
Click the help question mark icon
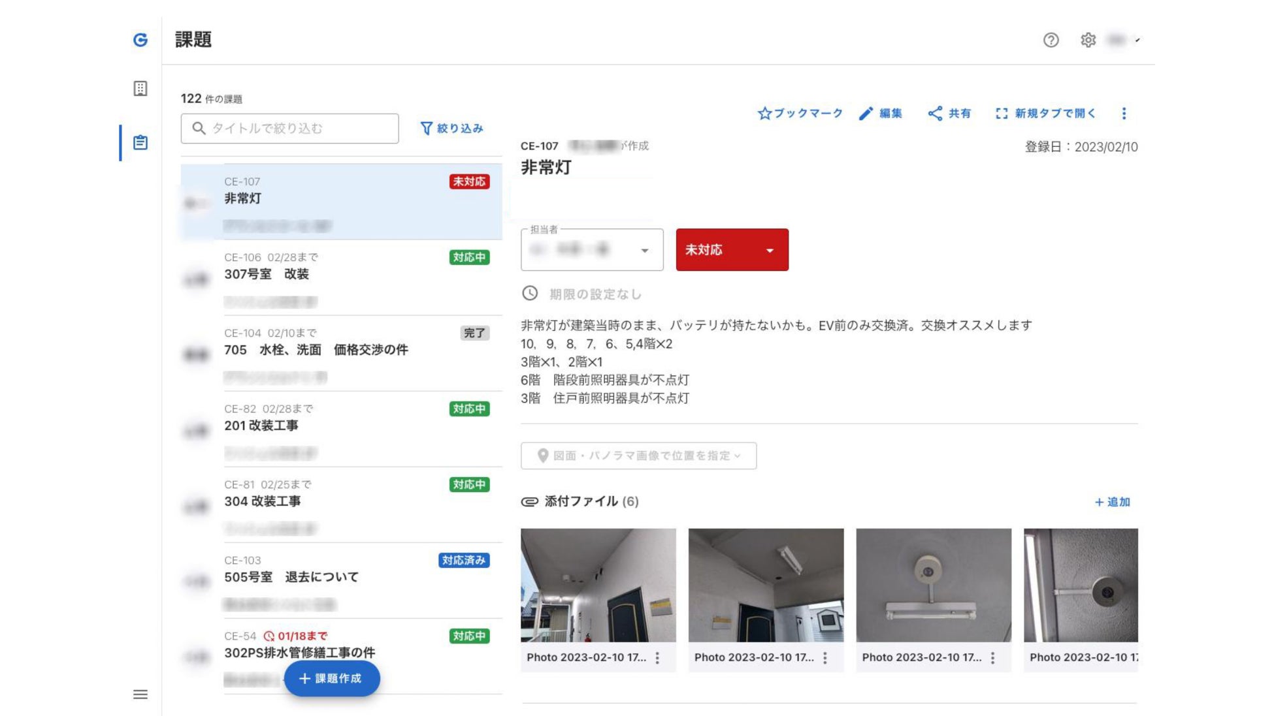tap(1049, 39)
